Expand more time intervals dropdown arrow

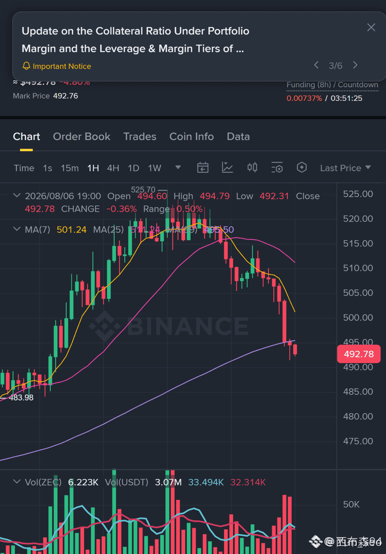pyautogui.click(x=178, y=167)
